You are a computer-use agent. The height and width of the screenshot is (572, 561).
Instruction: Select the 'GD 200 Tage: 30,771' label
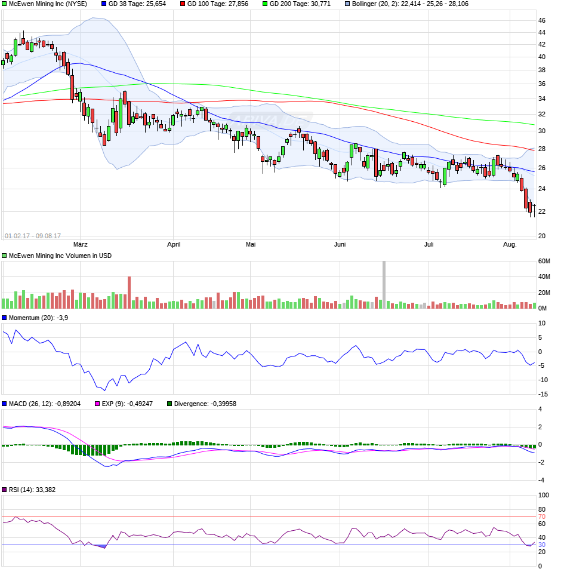coord(300,4)
